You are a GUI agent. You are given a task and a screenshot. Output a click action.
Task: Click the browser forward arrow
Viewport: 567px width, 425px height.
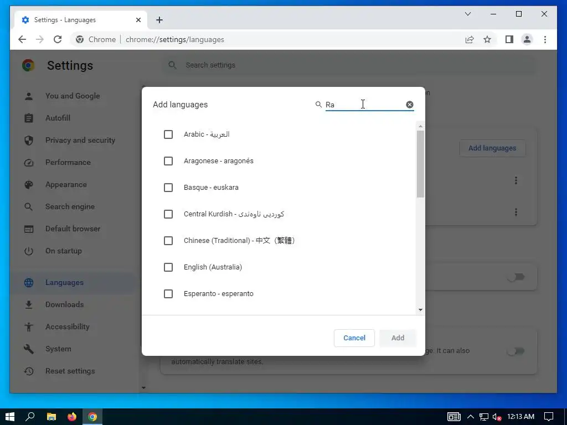[x=40, y=39]
